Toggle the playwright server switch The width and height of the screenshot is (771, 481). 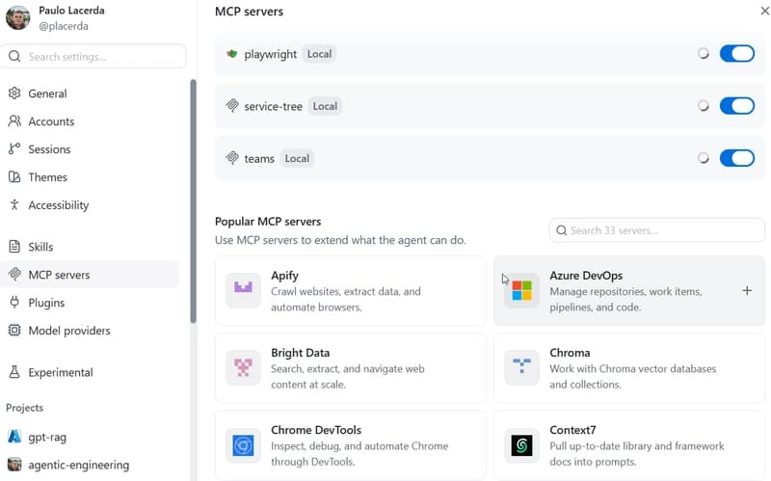pyautogui.click(x=737, y=54)
